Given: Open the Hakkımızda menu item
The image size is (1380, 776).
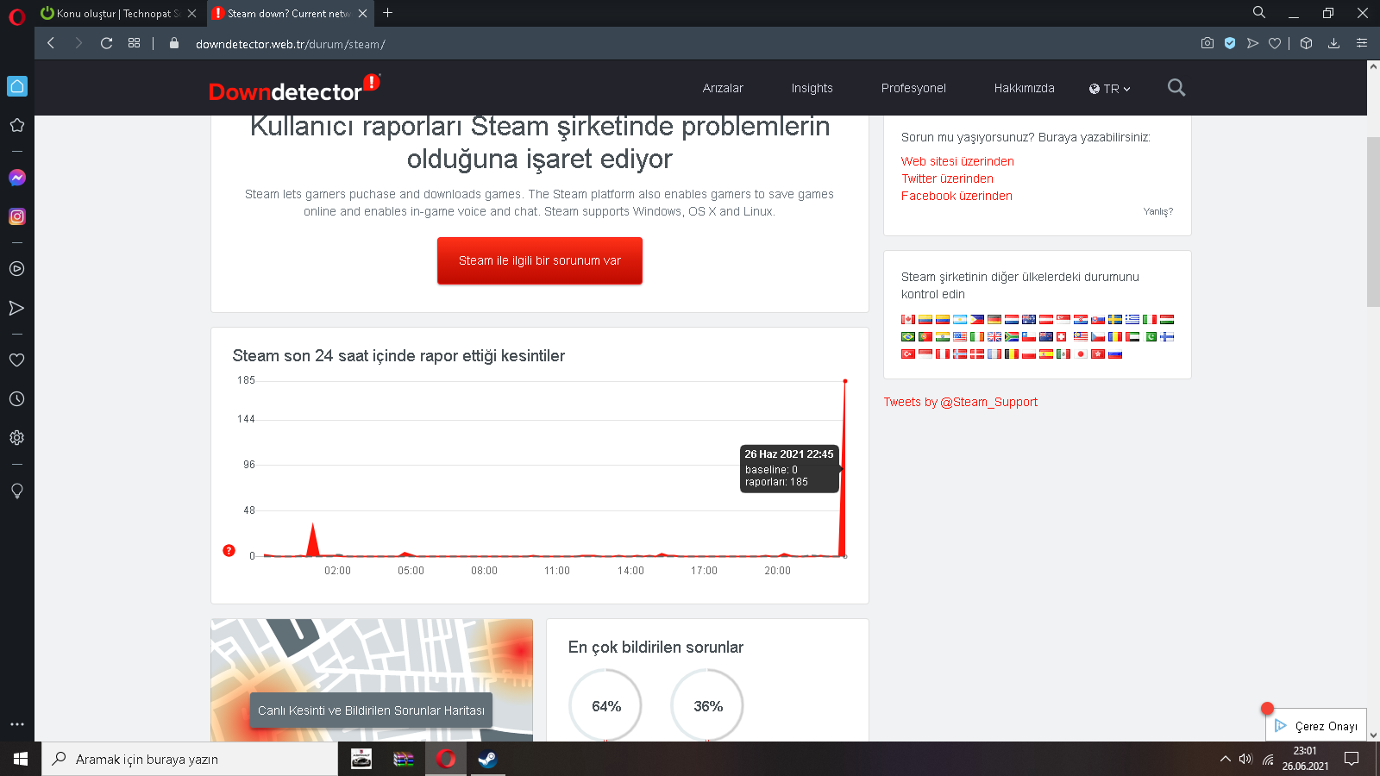Looking at the screenshot, I should 1025,88.
